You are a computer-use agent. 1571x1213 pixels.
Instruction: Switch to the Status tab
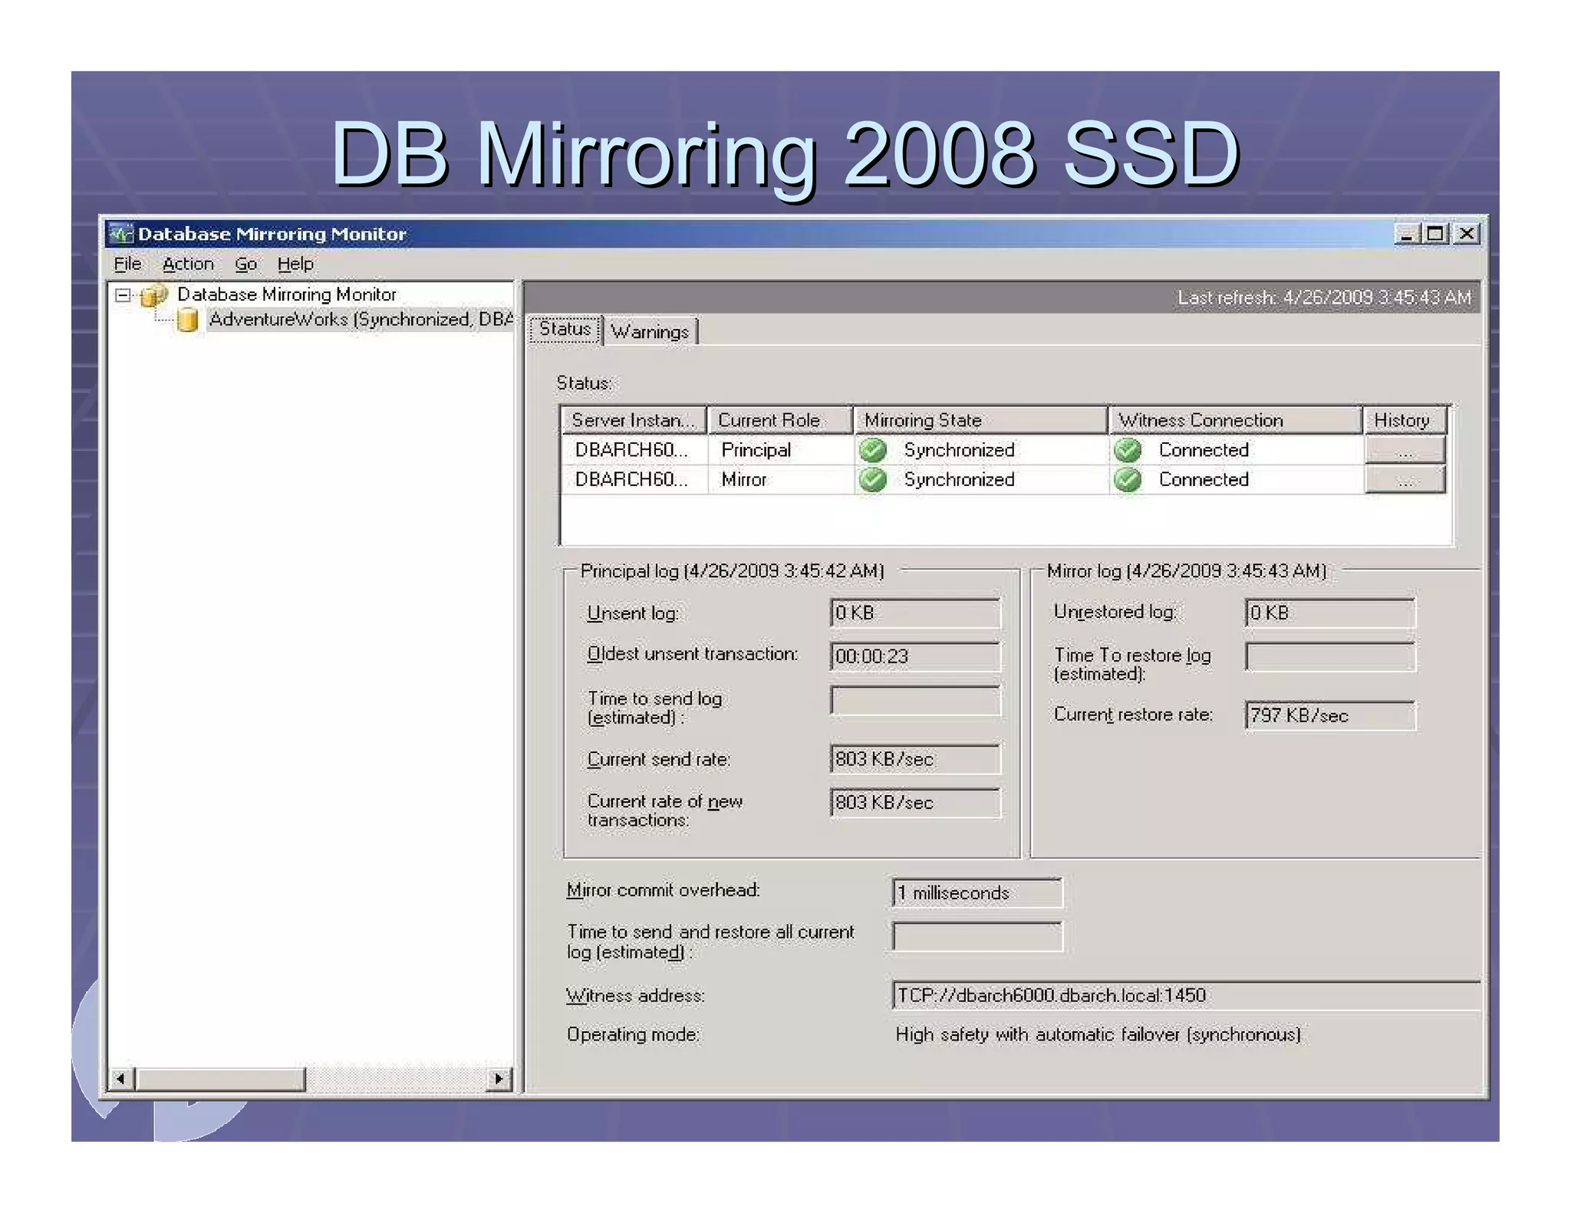pyautogui.click(x=565, y=330)
